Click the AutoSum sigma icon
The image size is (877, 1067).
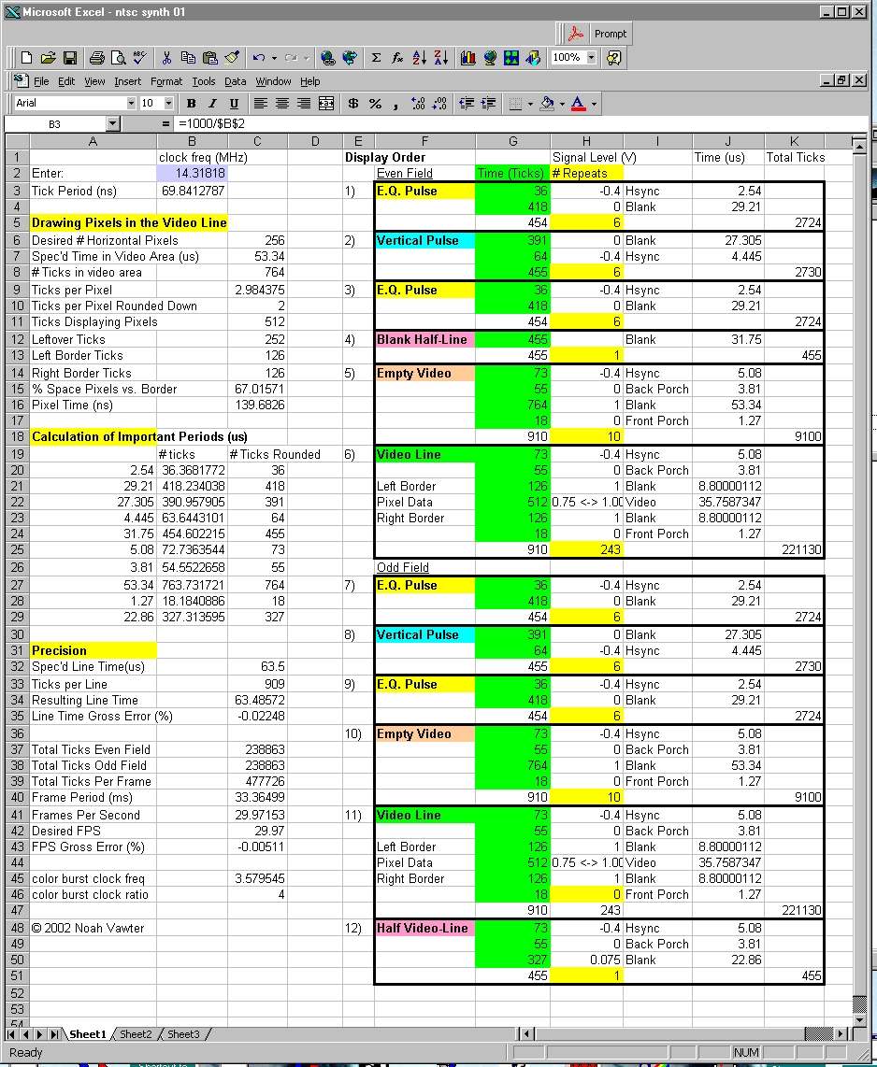pyautogui.click(x=376, y=58)
